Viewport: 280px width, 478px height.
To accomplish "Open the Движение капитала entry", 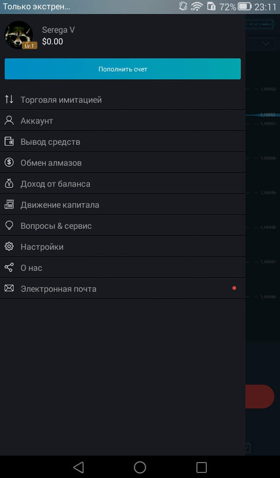I will pos(123,204).
